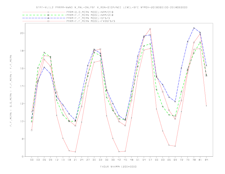
Task: Click the vertical y-axis label F.F_MEAN | O.O_MEAN
Action: click(11, 91)
